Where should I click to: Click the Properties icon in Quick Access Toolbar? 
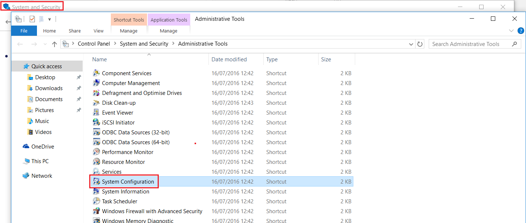[x=32, y=19]
